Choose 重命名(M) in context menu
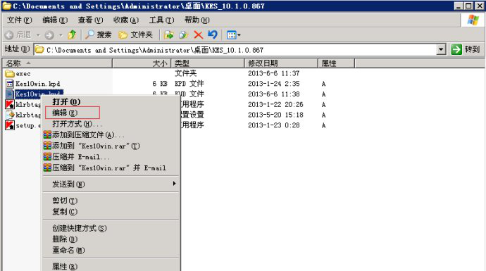The image size is (486, 271). click(x=111, y=251)
